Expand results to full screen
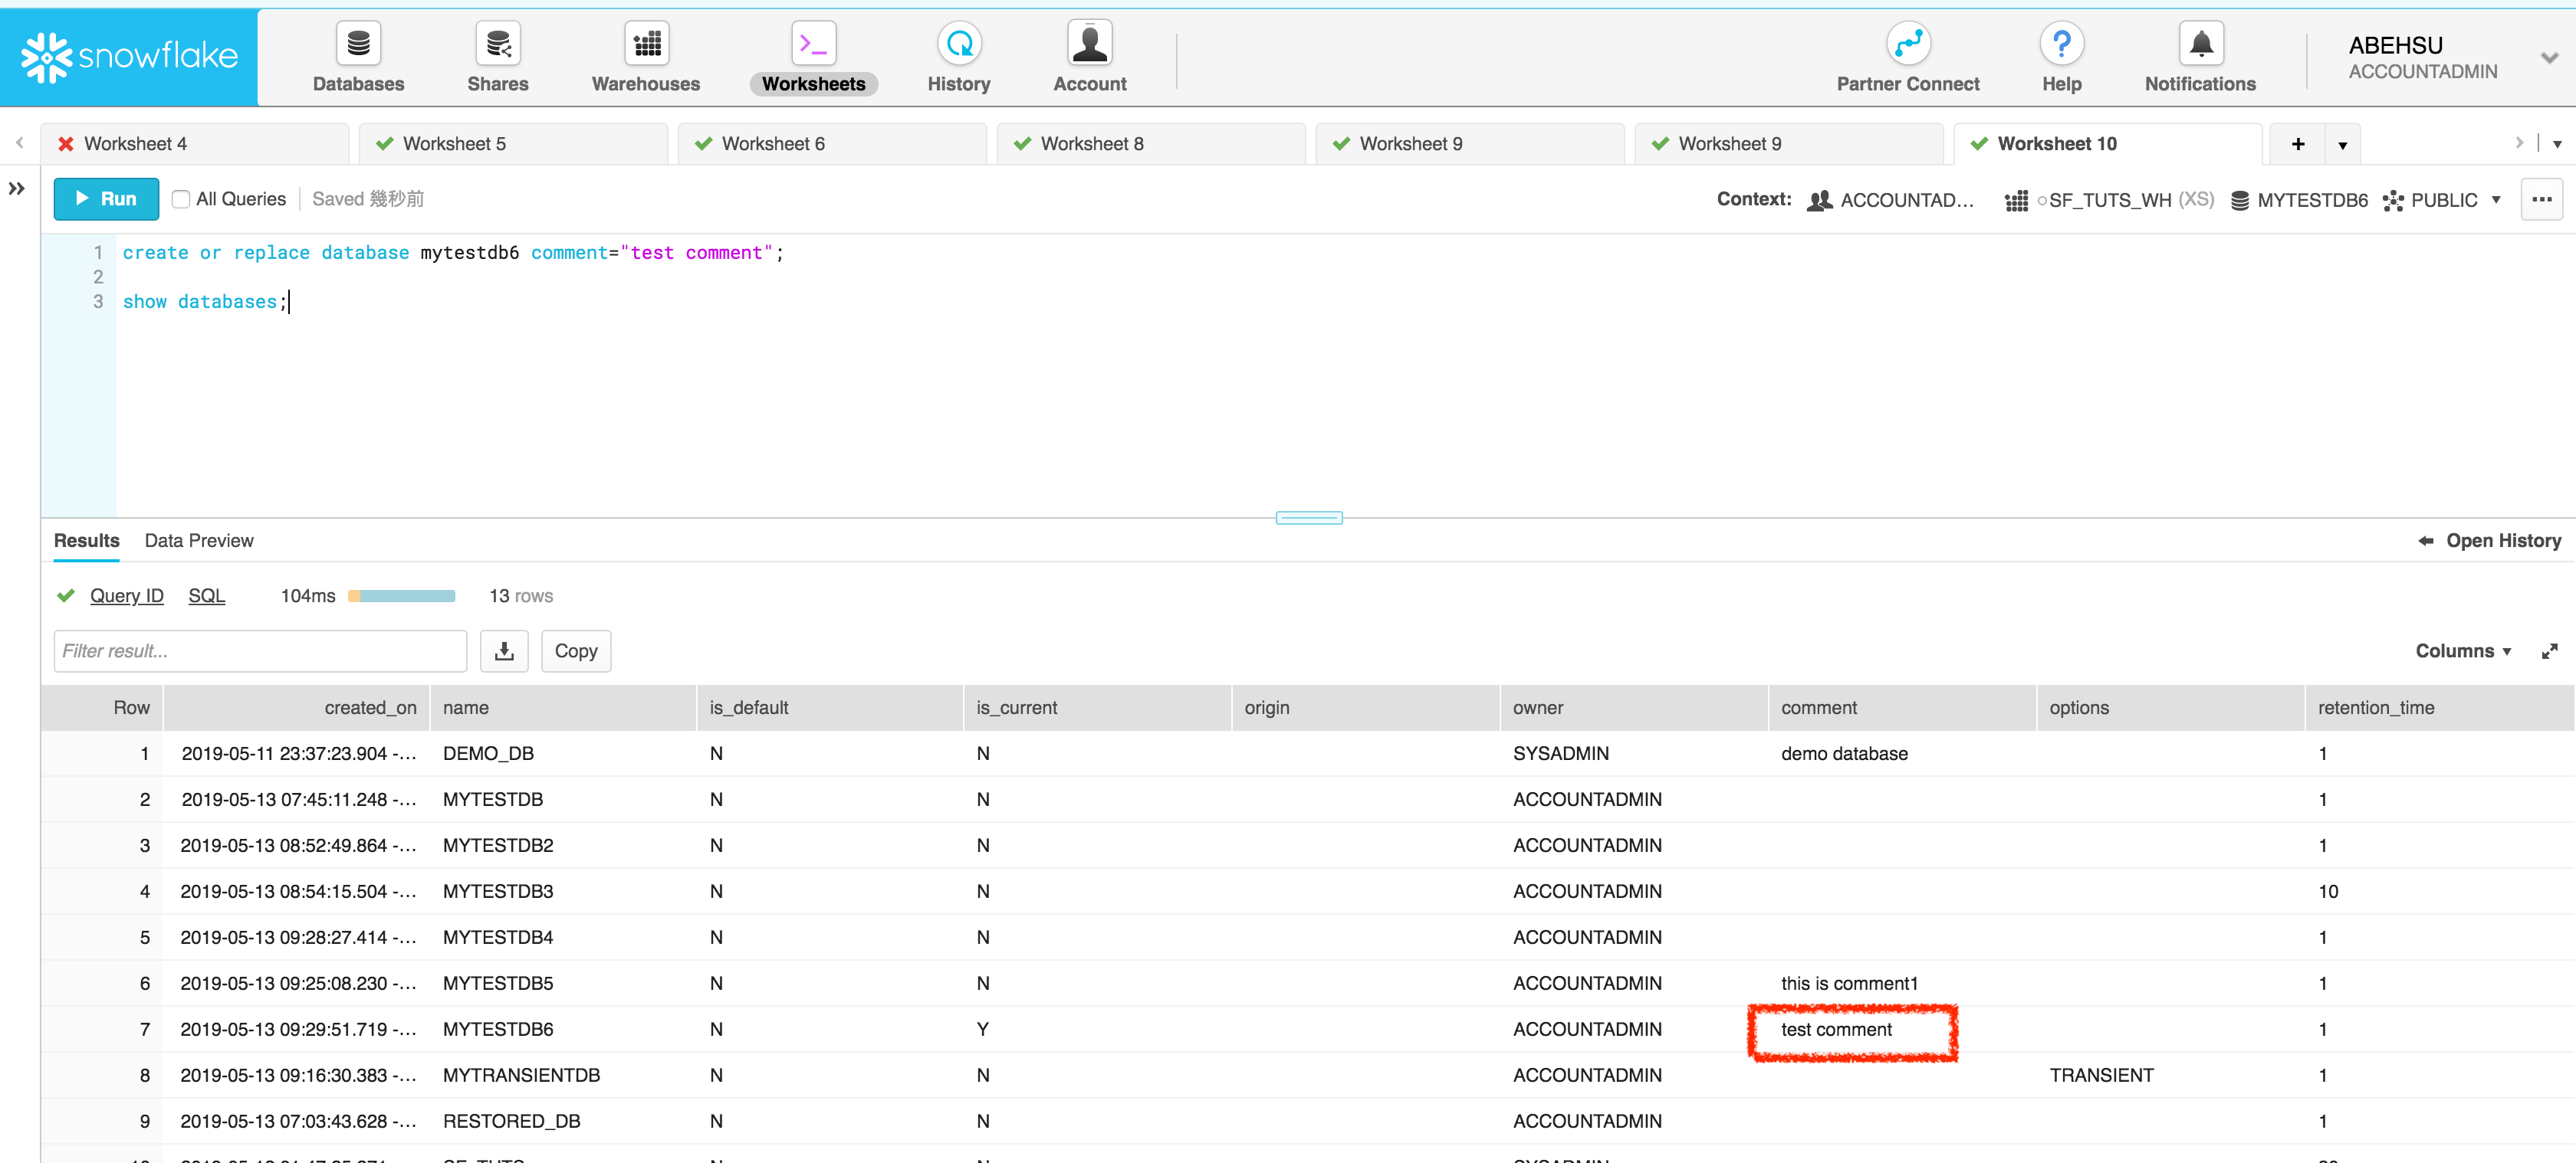The height and width of the screenshot is (1163, 2576). point(2550,650)
